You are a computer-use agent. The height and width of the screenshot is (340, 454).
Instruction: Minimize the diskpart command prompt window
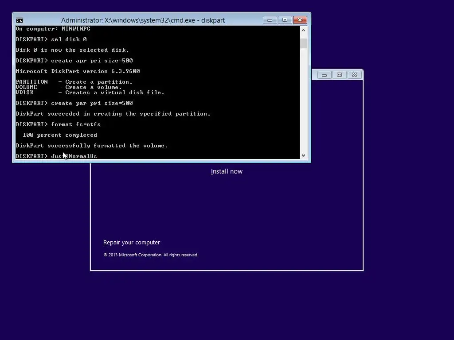(x=270, y=20)
